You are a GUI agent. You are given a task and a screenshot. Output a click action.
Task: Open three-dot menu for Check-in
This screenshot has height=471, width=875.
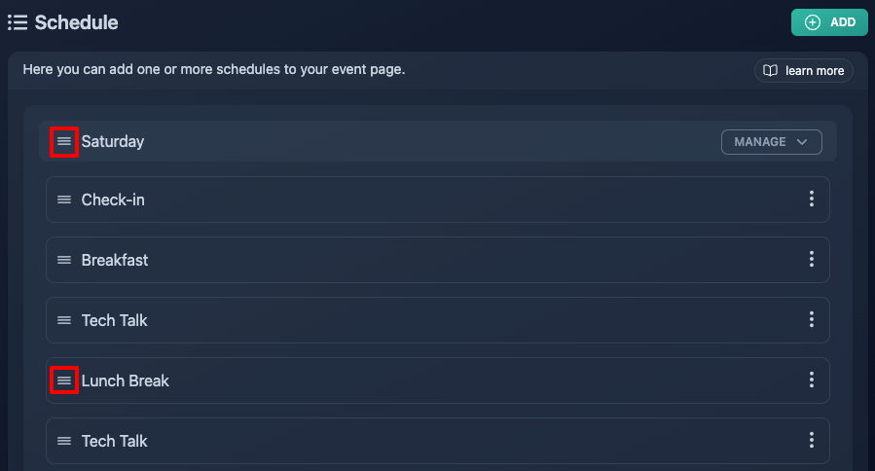(812, 199)
